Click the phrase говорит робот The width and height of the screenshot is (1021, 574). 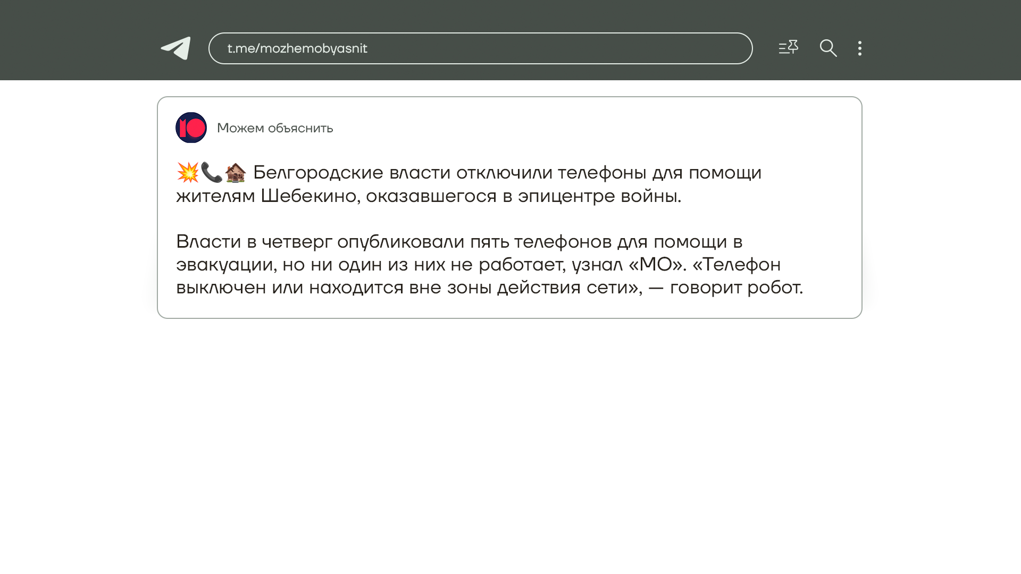click(735, 288)
